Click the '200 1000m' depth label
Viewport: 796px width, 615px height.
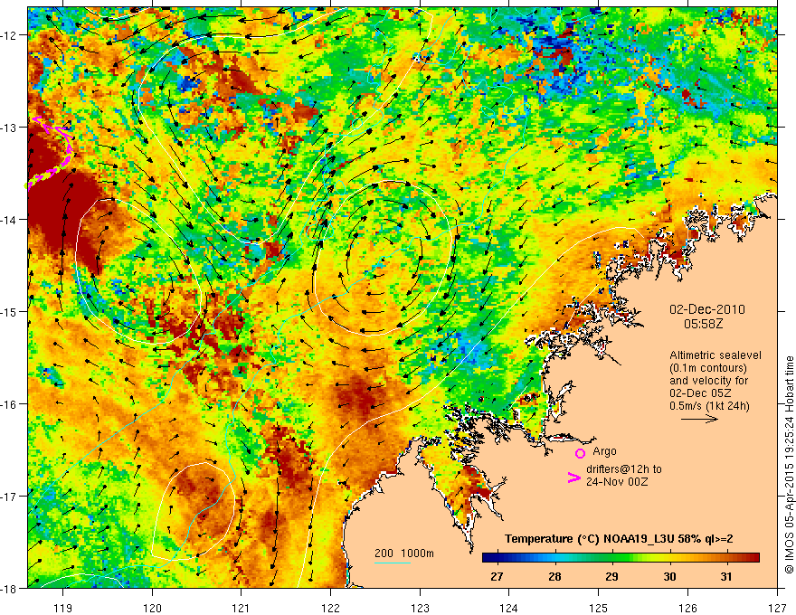[x=404, y=553]
